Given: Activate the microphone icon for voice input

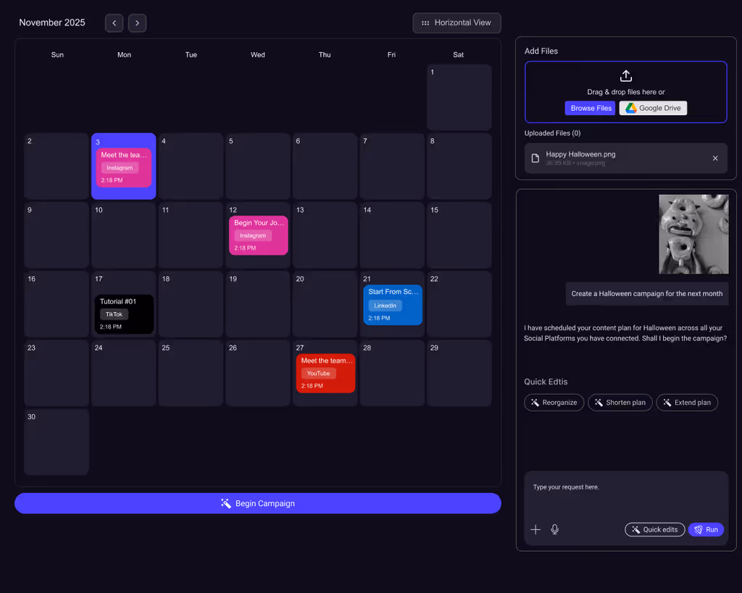Looking at the screenshot, I should tap(554, 529).
